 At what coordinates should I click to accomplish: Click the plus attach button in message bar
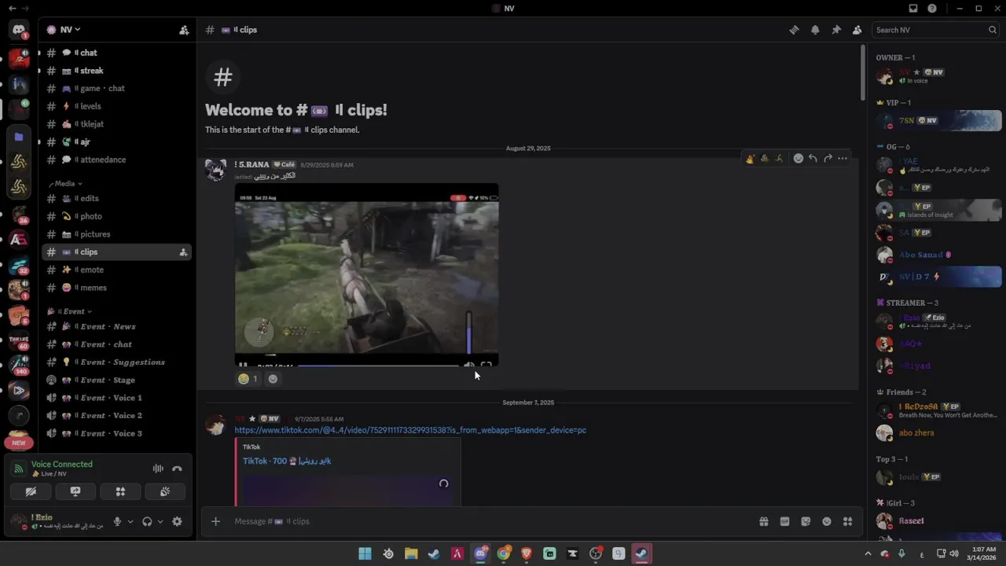[x=215, y=521]
